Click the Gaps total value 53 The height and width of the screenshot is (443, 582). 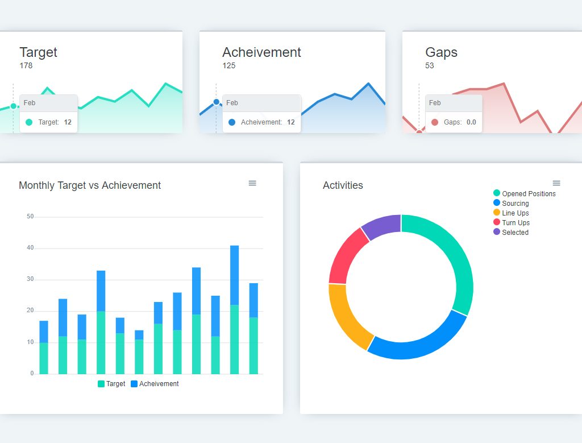point(430,66)
